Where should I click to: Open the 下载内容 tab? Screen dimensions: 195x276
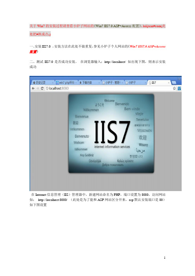[89, 83]
